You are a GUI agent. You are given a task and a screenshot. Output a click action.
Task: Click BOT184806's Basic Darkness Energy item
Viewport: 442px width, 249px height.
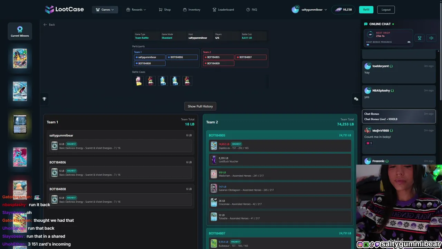point(120,173)
